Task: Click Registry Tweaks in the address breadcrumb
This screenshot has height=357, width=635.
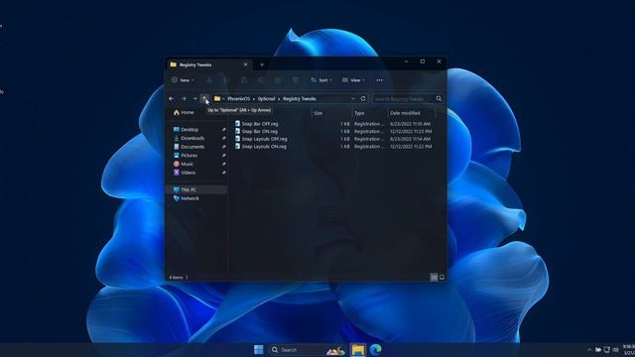Action: (x=300, y=99)
